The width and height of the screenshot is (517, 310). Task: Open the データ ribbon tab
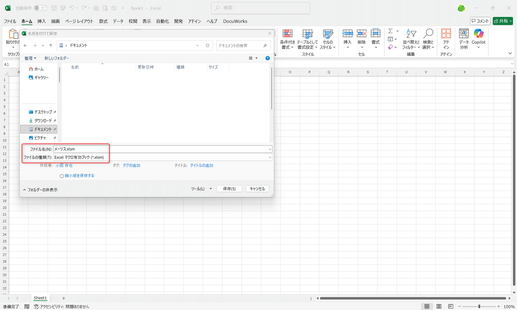pos(118,21)
